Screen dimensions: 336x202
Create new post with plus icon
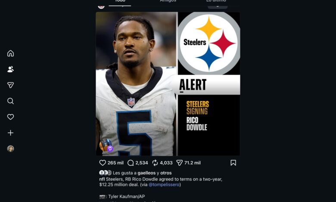pyautogui.click(x=10, y=133)
